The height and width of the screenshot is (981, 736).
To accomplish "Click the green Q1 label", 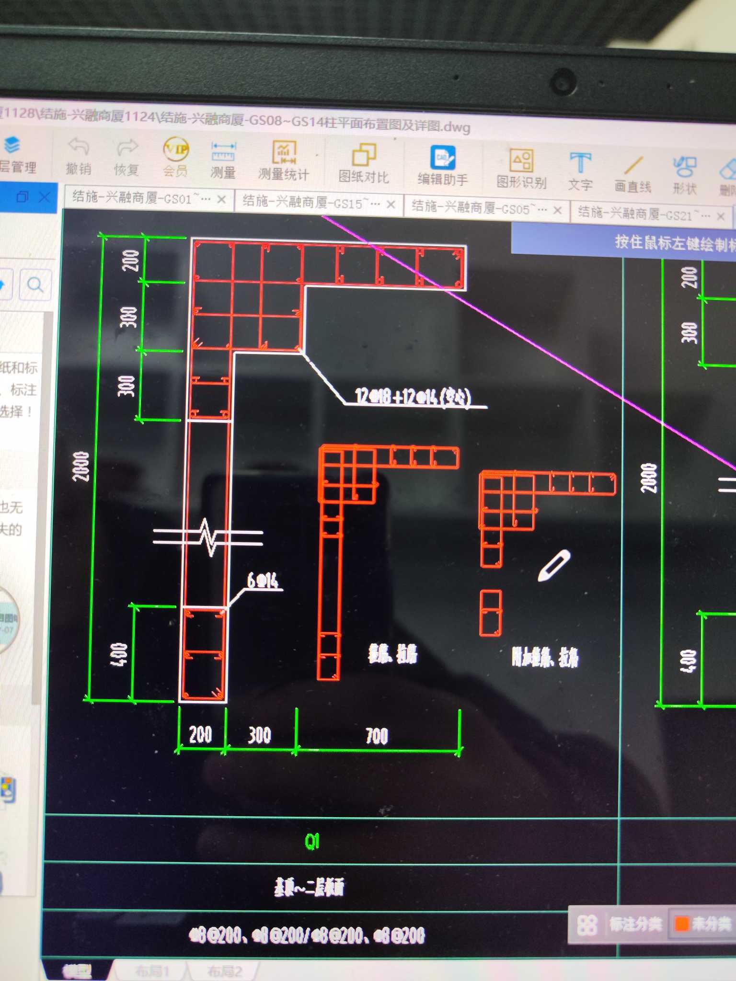I will pos(312,841).
